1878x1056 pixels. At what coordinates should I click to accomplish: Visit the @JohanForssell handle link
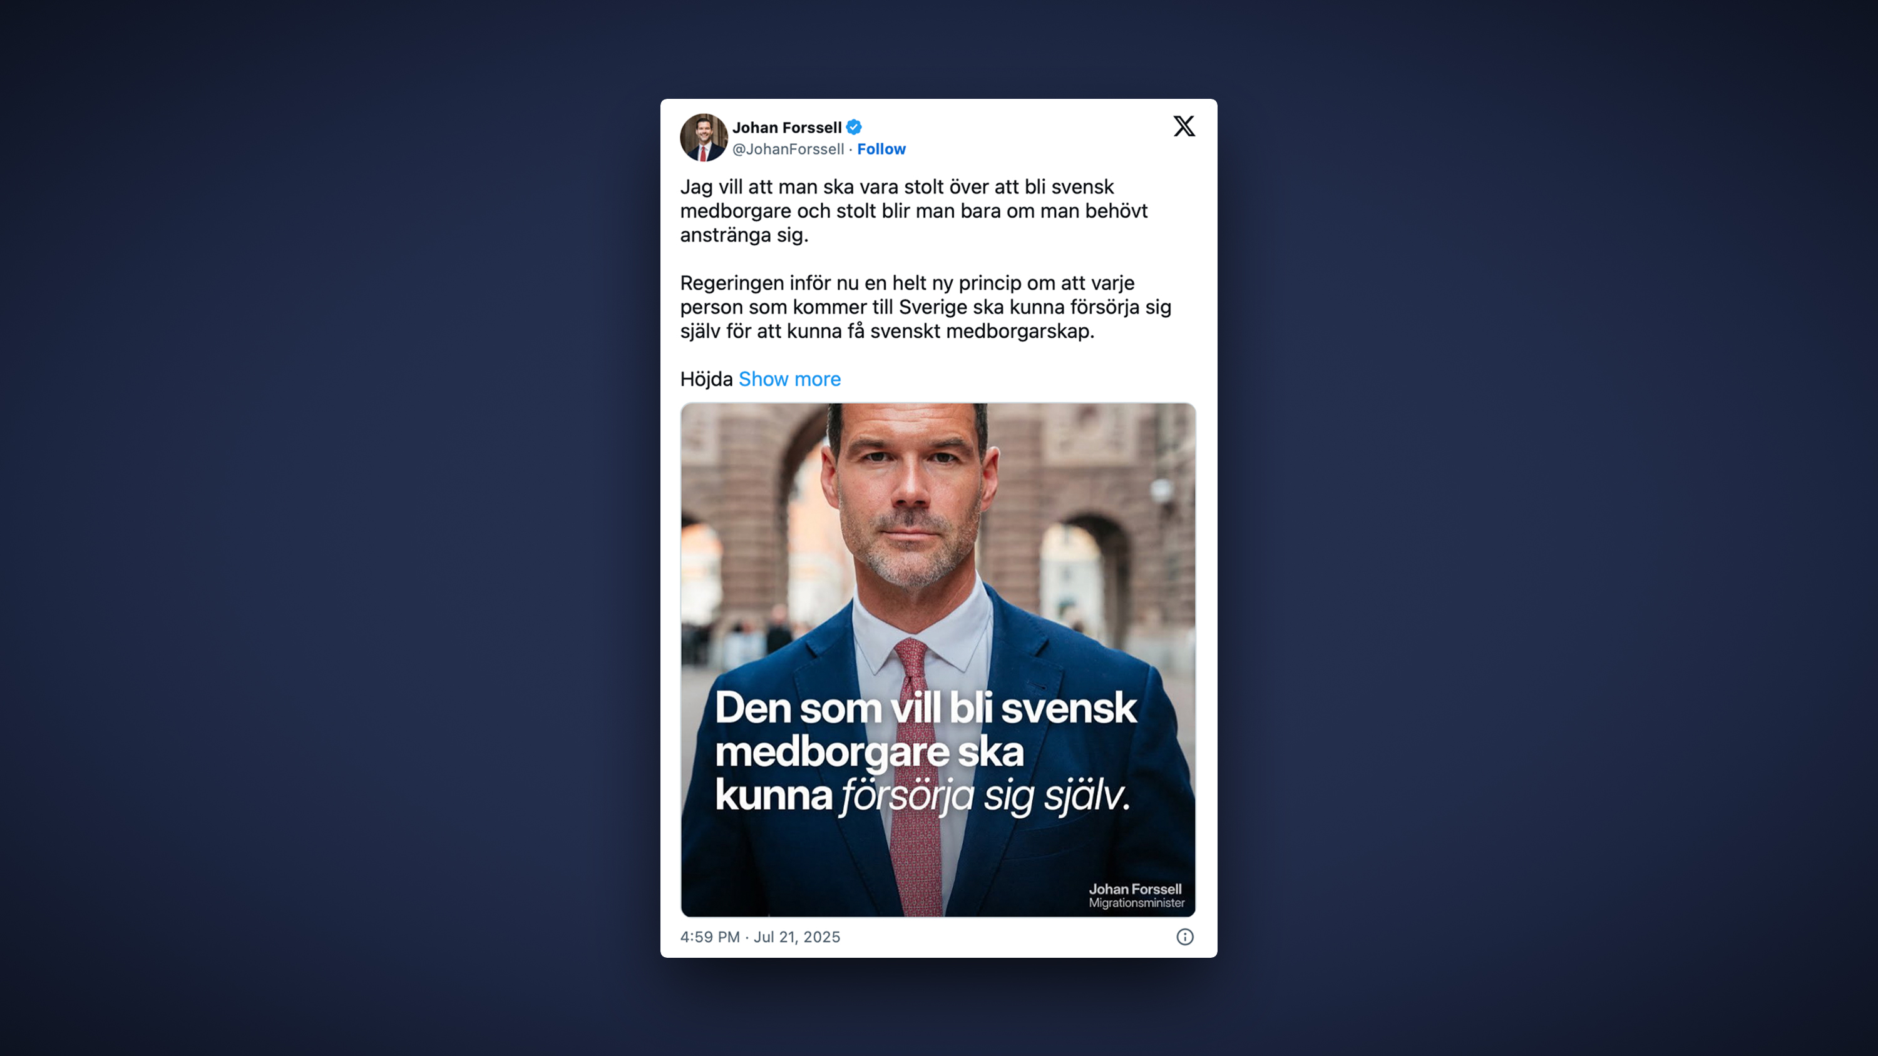tap(788, 149)
